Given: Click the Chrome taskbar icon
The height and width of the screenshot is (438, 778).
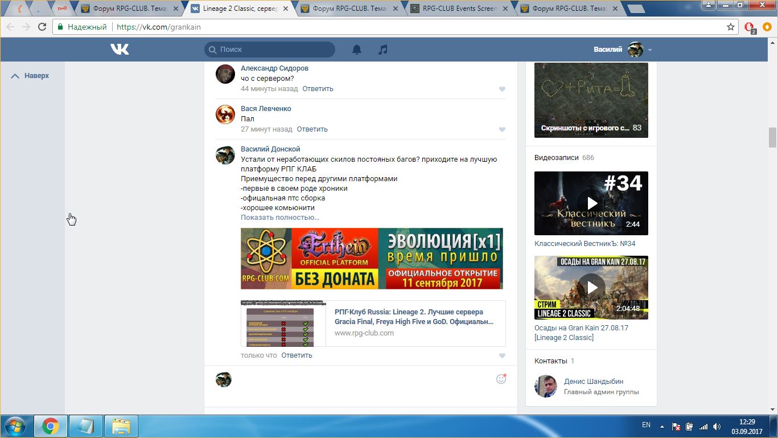Looking at the screenshot, I should click(51, 426).
